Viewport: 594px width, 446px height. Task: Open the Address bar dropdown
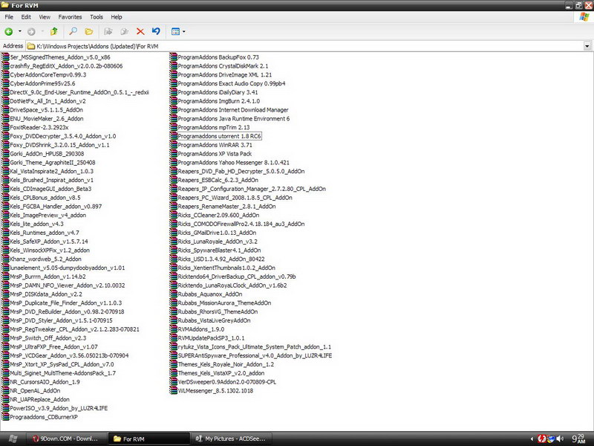pos(587,46)
